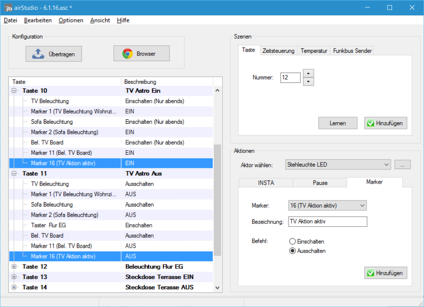
Task: Click green checkmark Hinzufügen in Szenen panel
Action: (385, 123)
